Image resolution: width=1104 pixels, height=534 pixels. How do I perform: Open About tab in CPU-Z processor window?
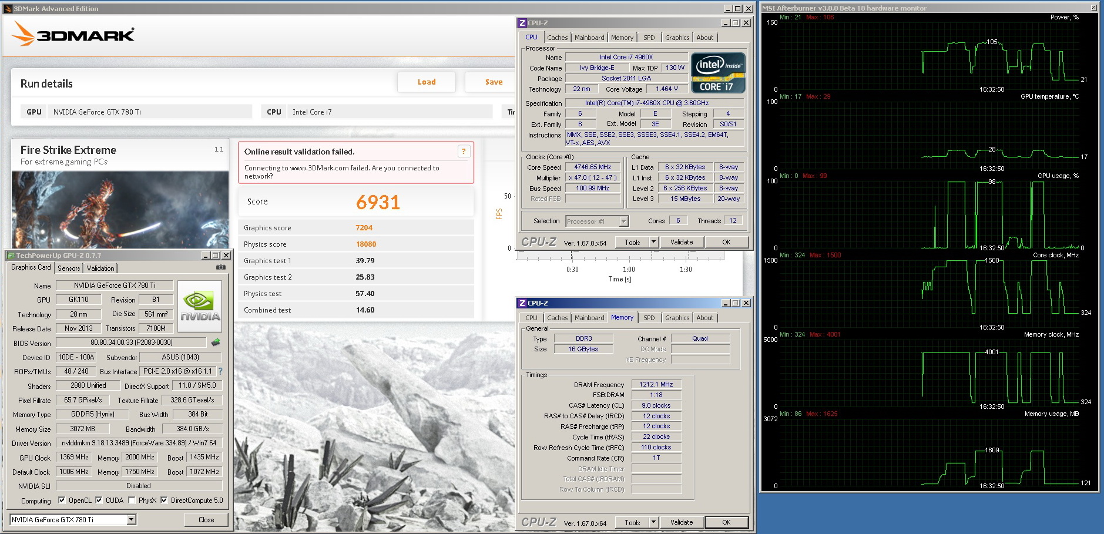704,38
